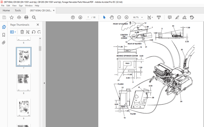Click the scrolling mode keyboard icon
Image resolution: width=204 pixels, height=127 pixels.
pyautogui.click(x=159, y=17)
